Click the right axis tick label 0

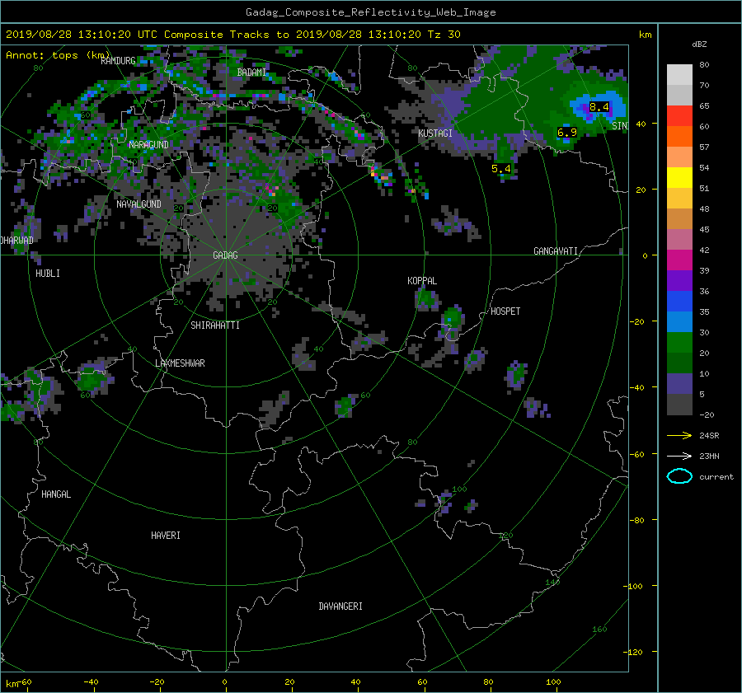click(645, 256)
